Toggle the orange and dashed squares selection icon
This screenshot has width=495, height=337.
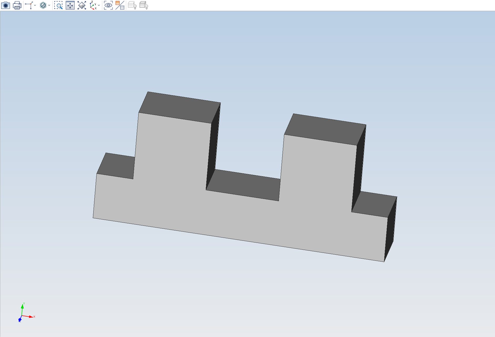(x=120, y=5)
